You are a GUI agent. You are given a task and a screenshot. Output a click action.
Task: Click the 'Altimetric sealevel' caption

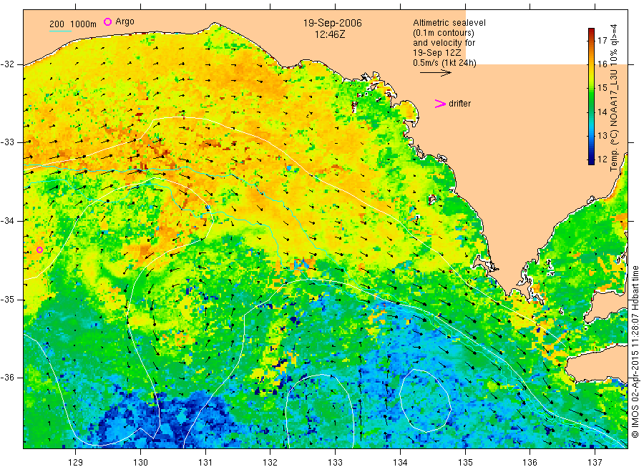[x=449, y=23]
